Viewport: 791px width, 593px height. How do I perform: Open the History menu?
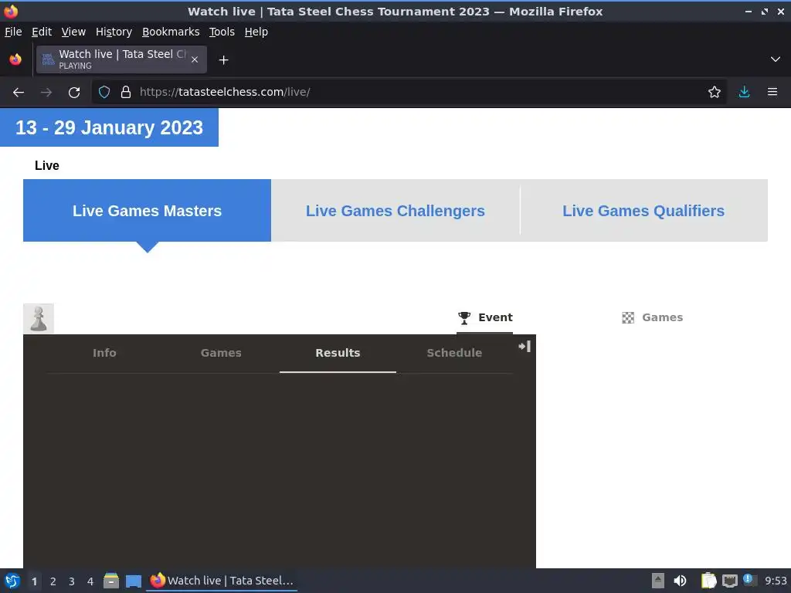[x=114, y=32]
